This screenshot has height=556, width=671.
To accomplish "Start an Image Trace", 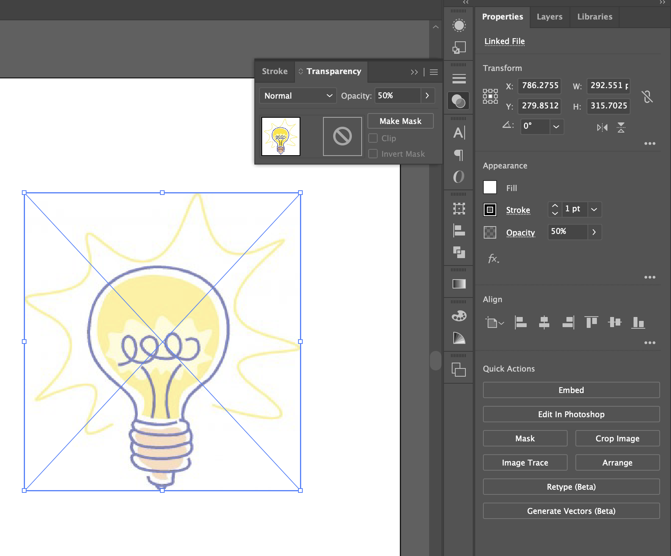I will pyautogui.click(x=525, y=462).
